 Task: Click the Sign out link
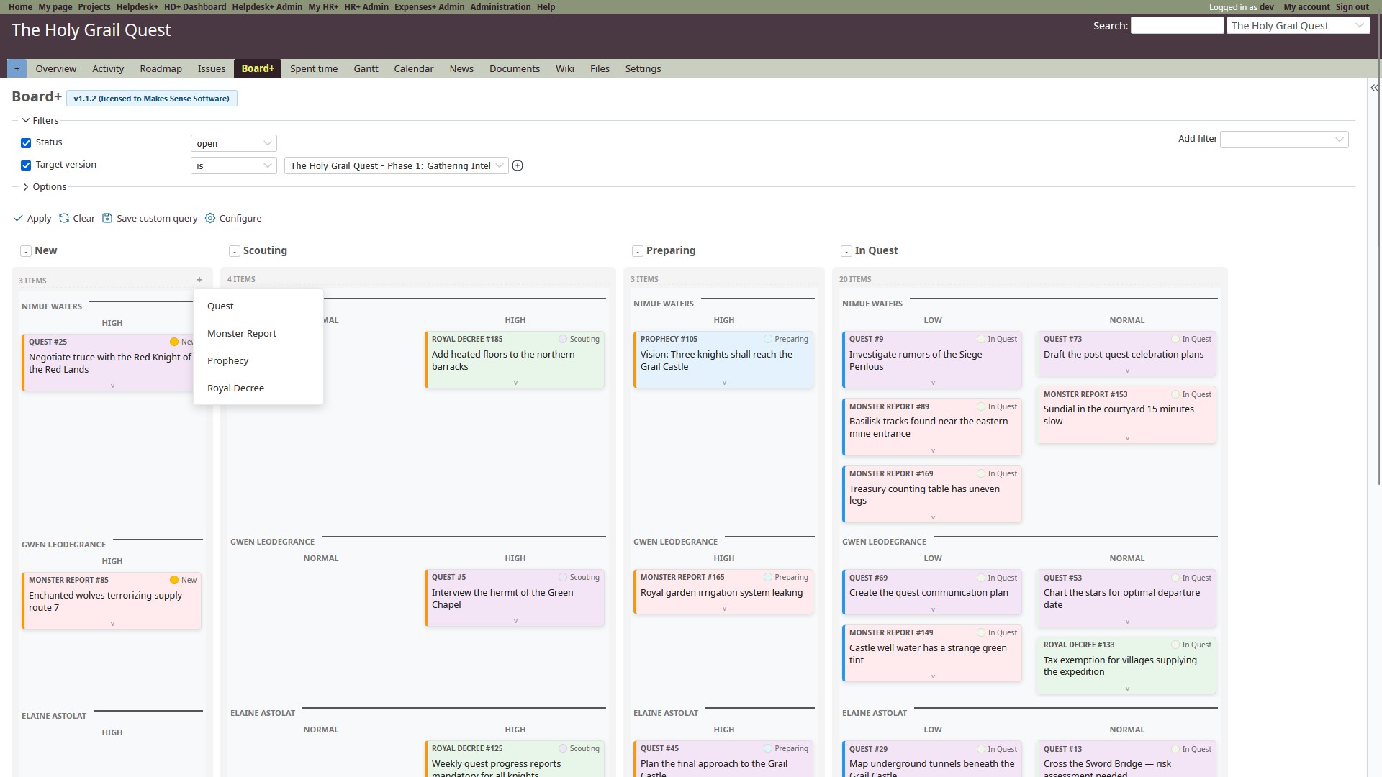1352,7
